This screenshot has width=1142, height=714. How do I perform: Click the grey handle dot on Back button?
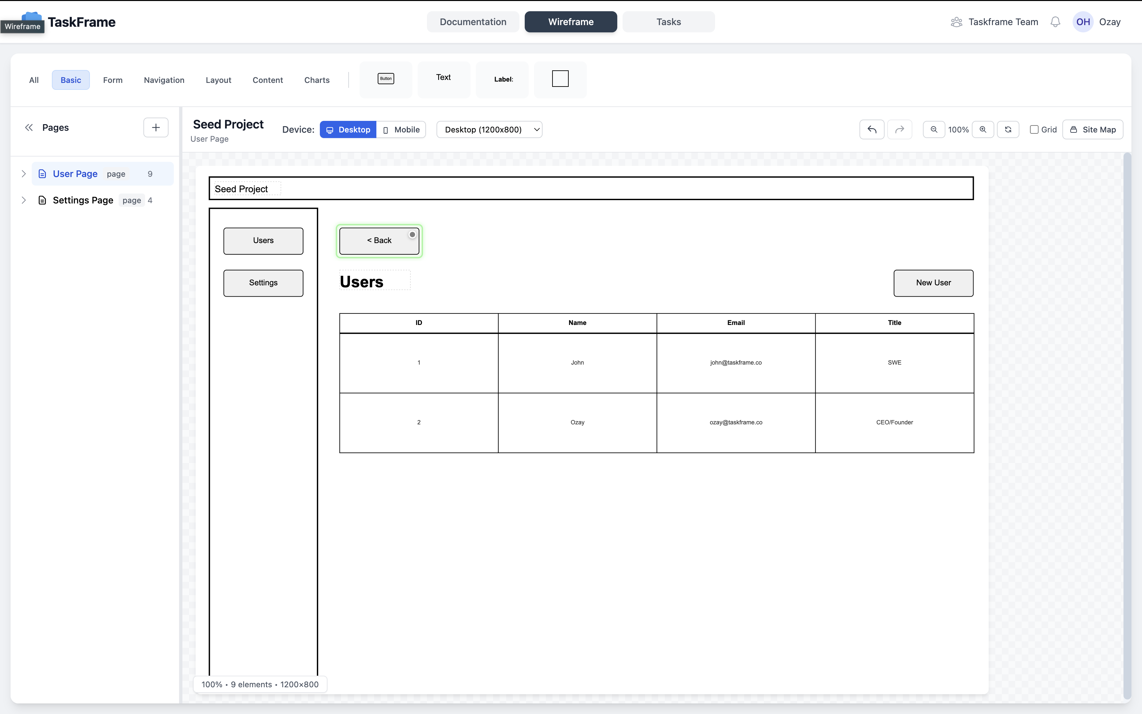412,235
